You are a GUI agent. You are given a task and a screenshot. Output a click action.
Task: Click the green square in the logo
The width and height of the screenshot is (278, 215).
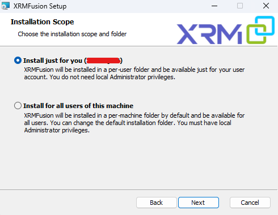256,35
